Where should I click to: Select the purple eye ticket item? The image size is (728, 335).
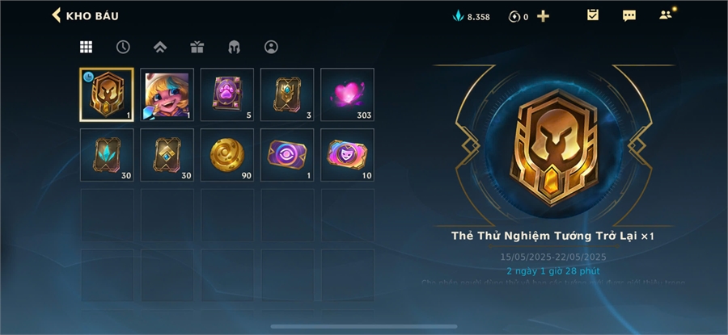click(x=287, y=155)
